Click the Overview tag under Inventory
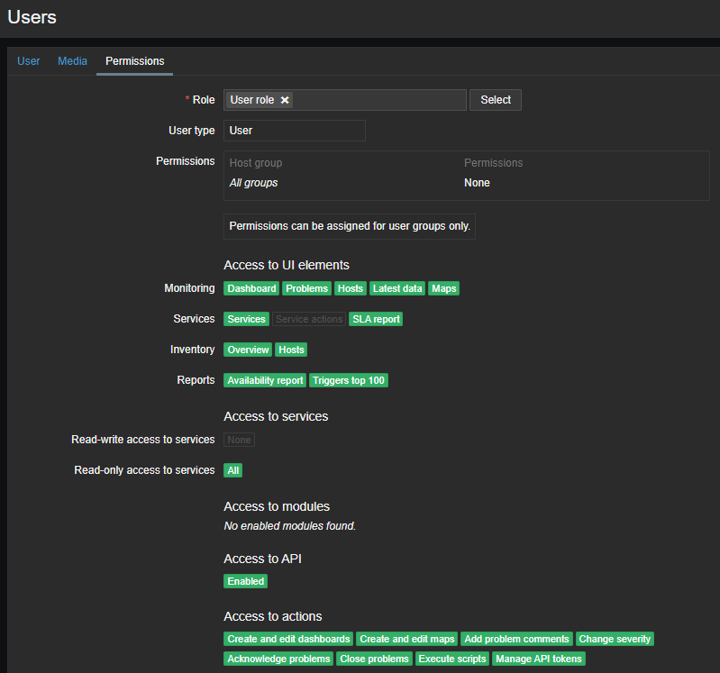Viewport: 720px width, 673px height. tap(248, 350)
